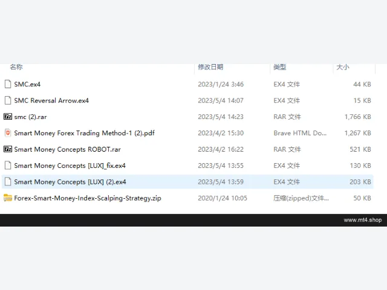This screenshot has width=387, height=290.
Task: Sort by the 名称 column header
Action: (x=16, y=67)
